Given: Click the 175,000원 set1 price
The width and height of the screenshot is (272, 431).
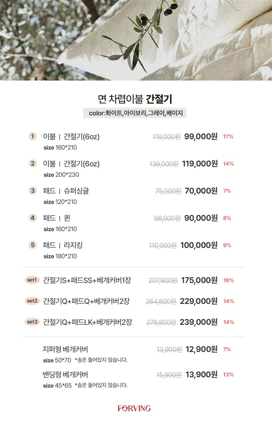Looking at the screenshot, I should [x=199, y=280].
